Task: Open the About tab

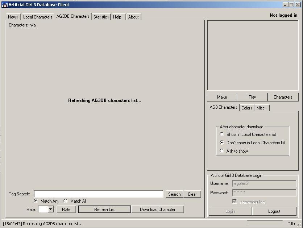Action: [133, 17]
